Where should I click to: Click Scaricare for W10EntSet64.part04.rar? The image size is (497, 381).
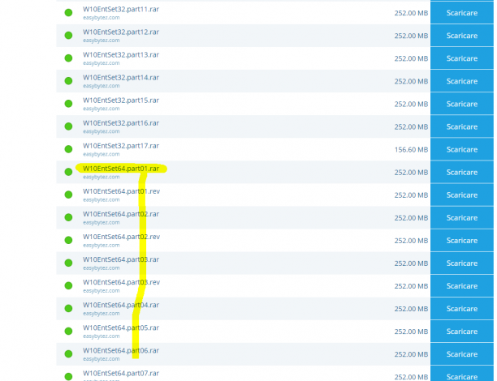click(x=462, y=309)
